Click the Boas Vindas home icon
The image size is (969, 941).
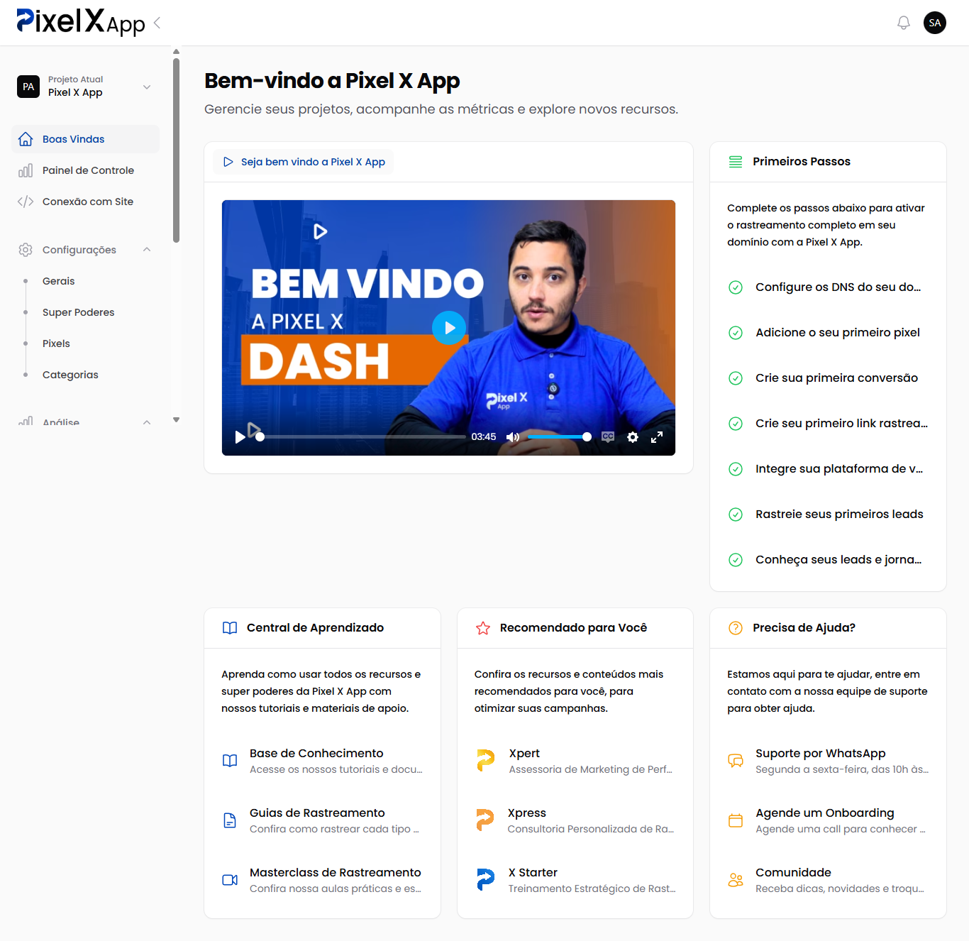(26, 139)
